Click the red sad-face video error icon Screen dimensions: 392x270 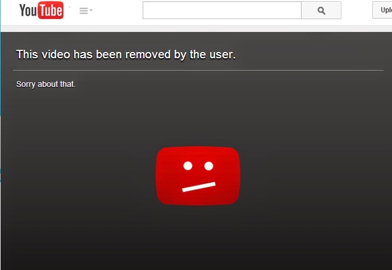pos(198,176)
